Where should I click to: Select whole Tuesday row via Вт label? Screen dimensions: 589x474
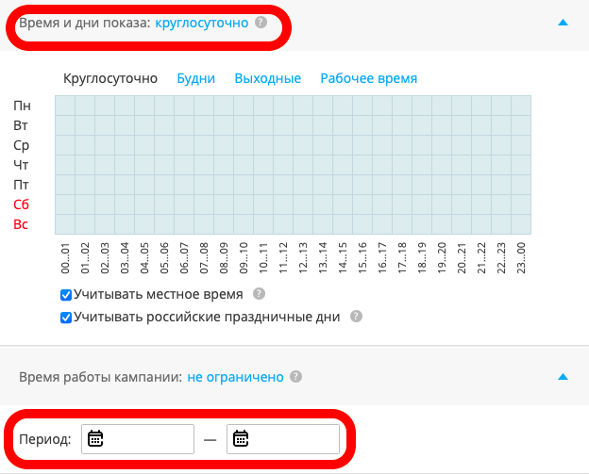(x=21, y=125)
